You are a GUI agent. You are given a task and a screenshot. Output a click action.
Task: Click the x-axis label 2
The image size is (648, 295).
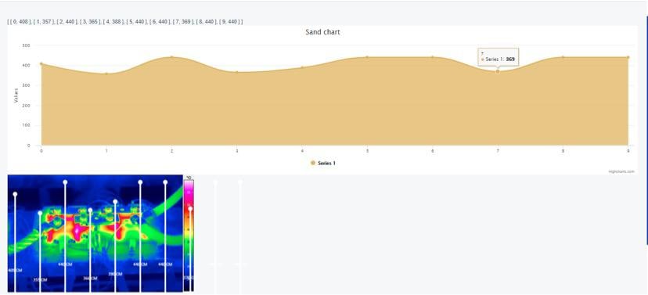(x=172, y=151)
